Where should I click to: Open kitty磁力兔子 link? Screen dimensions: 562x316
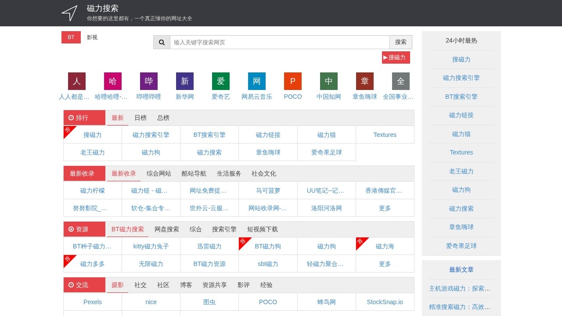point(151,246)
